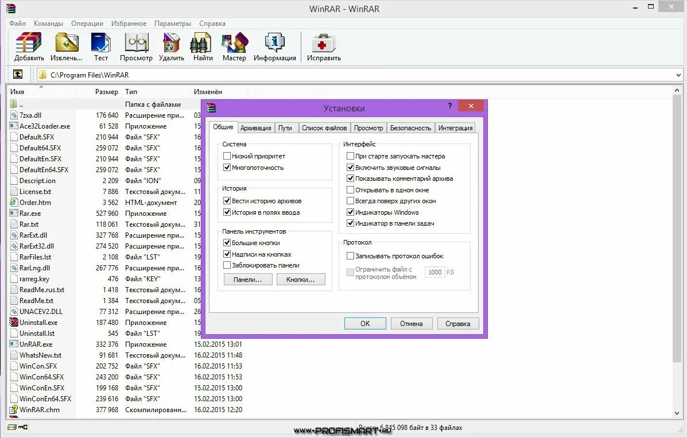The image size is (687, 438).
Task: Launch the Мастер (Wizard) toolbar icon
Action: point(234,43)
